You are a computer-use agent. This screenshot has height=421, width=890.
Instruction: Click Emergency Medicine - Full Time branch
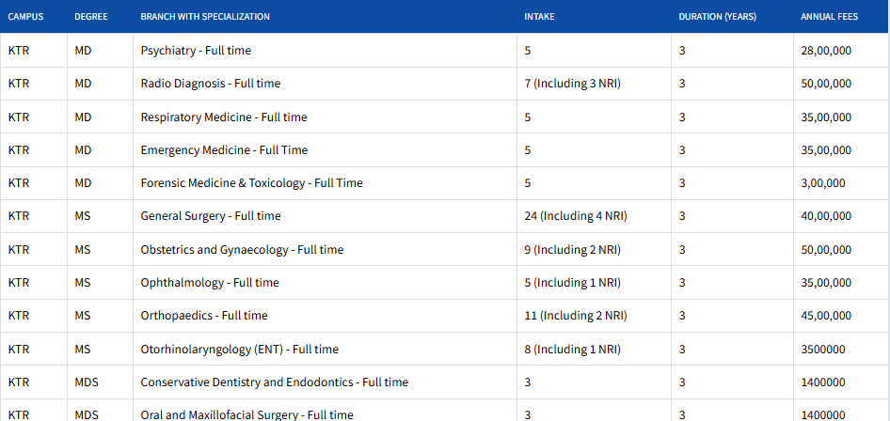(x=224, y=150)
